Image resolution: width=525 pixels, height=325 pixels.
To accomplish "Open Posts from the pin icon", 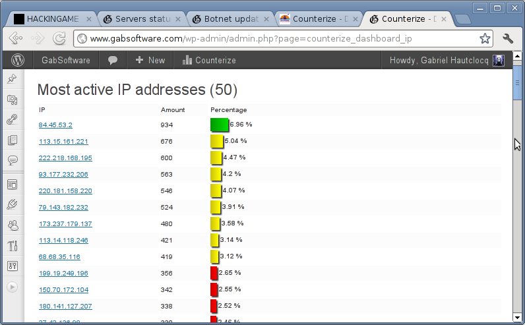I will coord(12,79).
